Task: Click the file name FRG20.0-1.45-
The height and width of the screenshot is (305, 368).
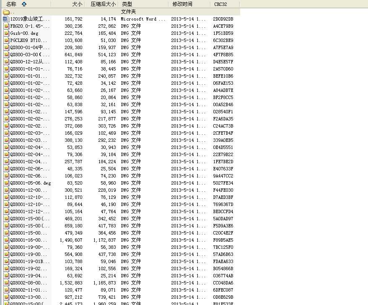Action: click(30, 26)
